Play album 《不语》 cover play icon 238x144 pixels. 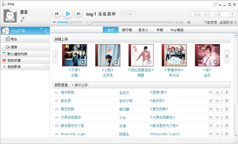83,62
